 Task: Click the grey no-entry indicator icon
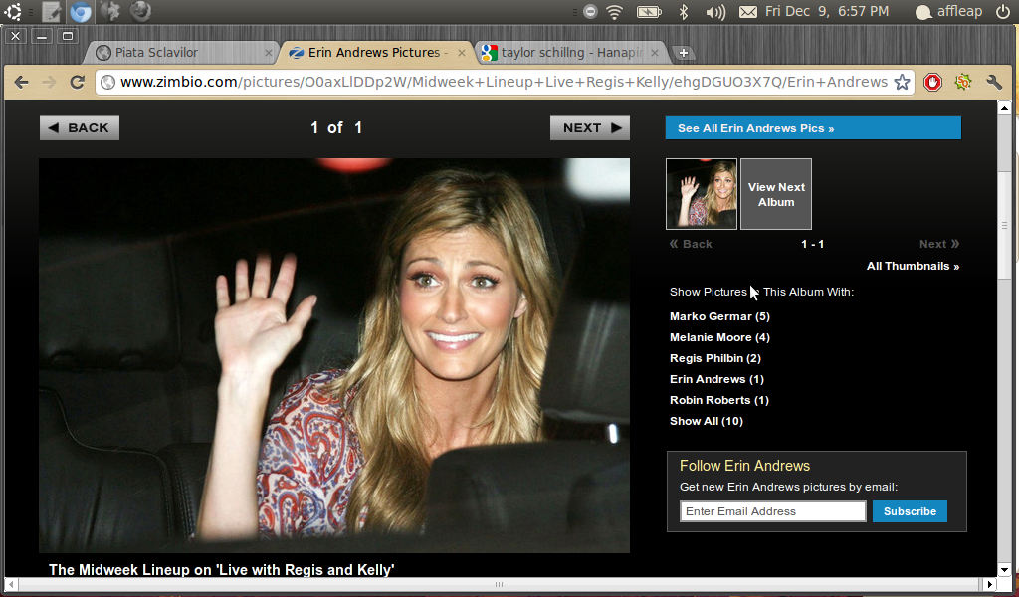click(x=590, y=11)
